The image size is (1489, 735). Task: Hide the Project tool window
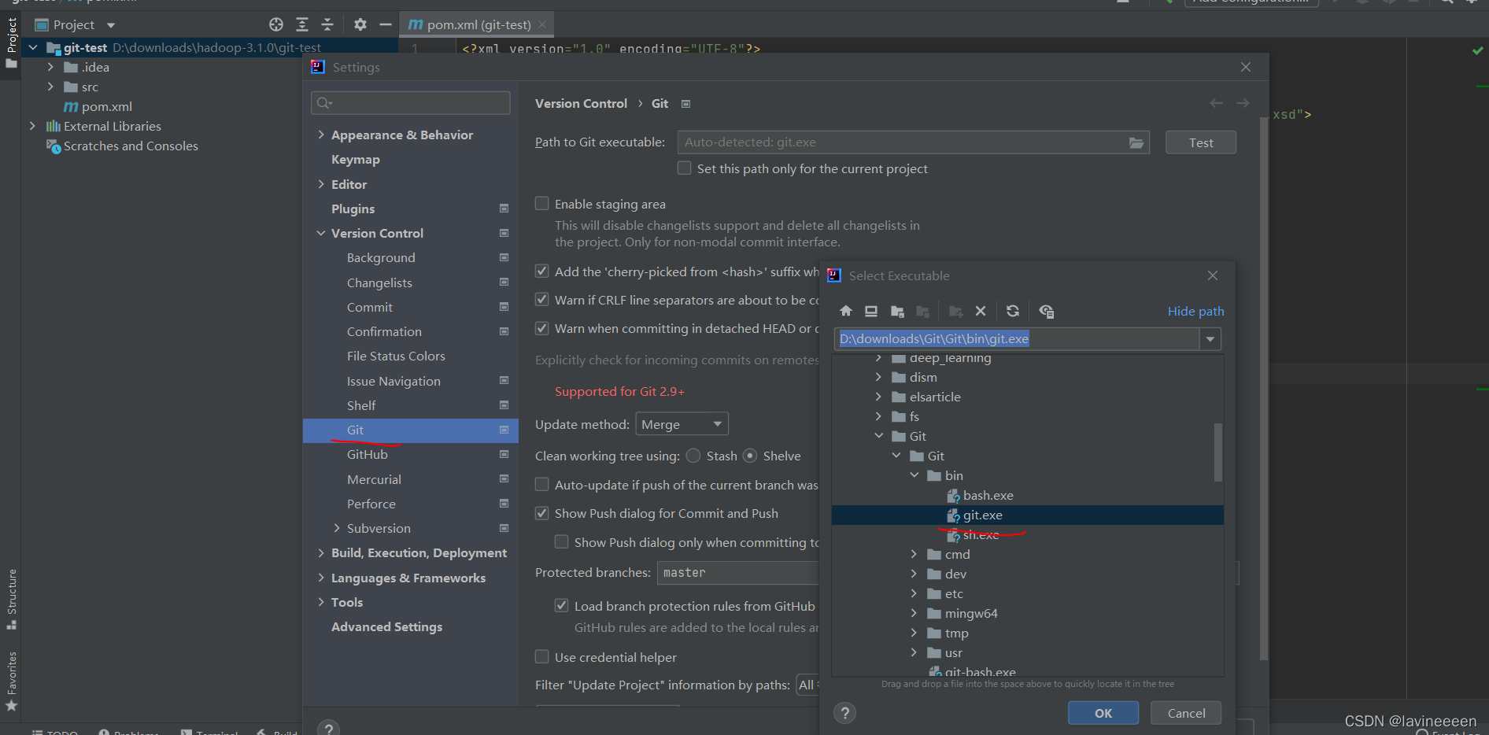click(x=386, y=24)
